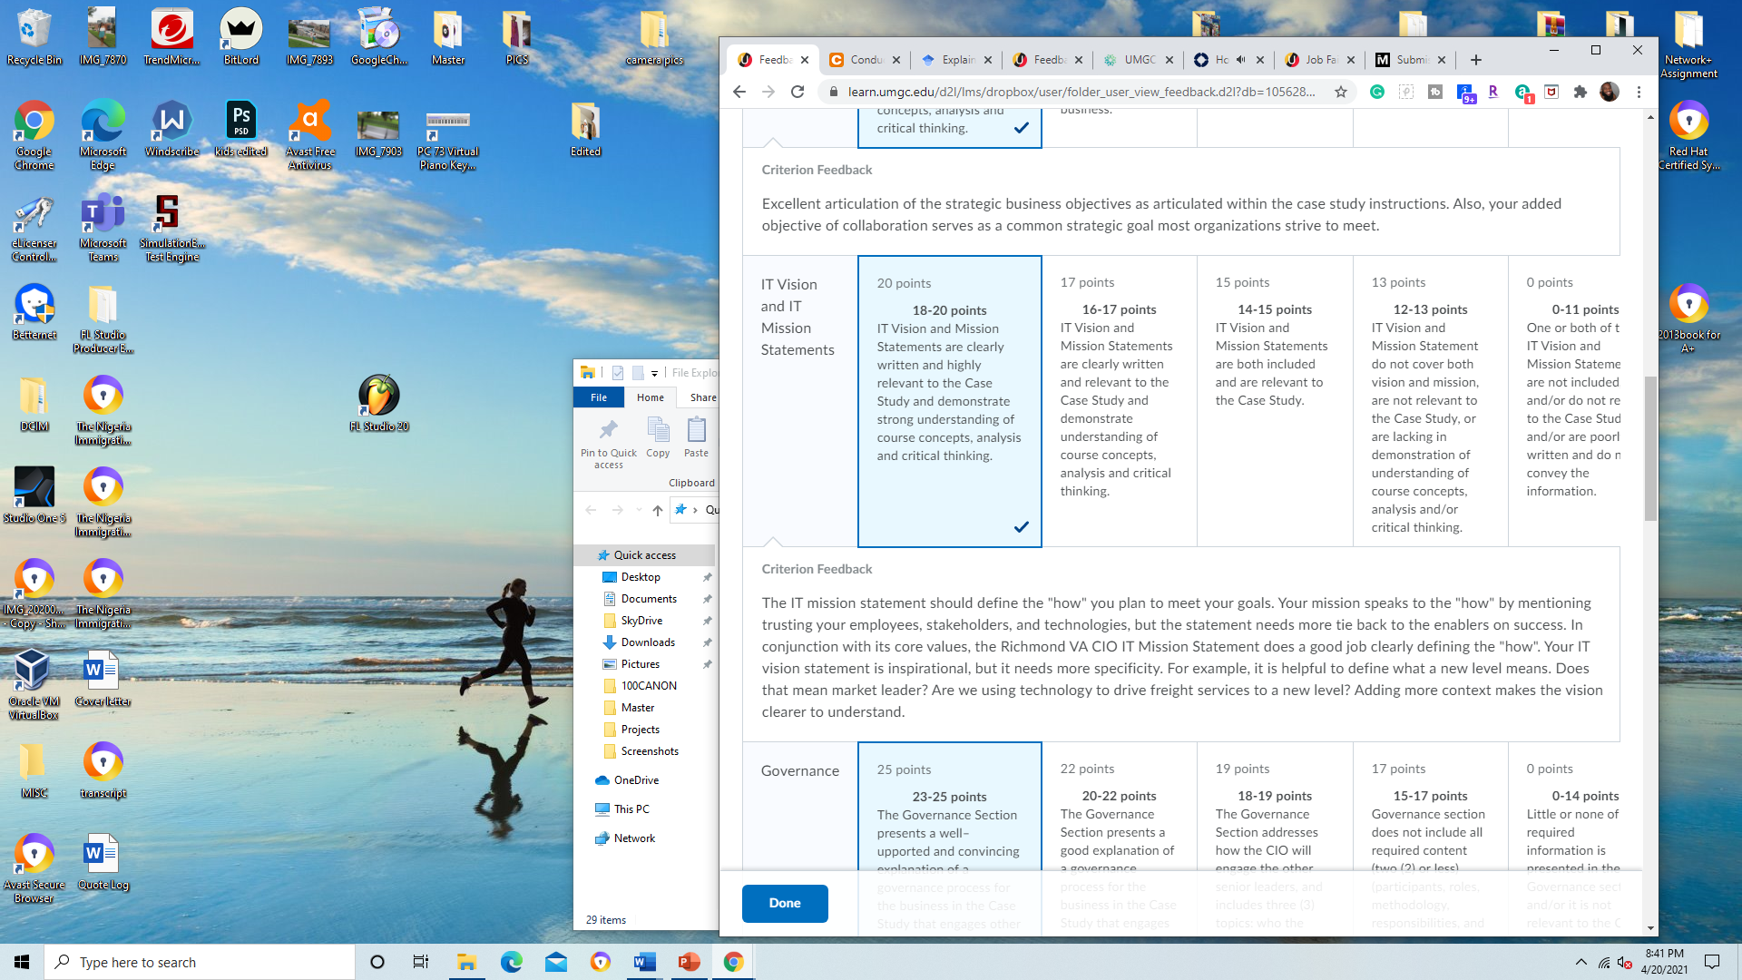The image size is (1742, 980).
Task: Mute audio icon on the Ho tab
Action: 1240,60
